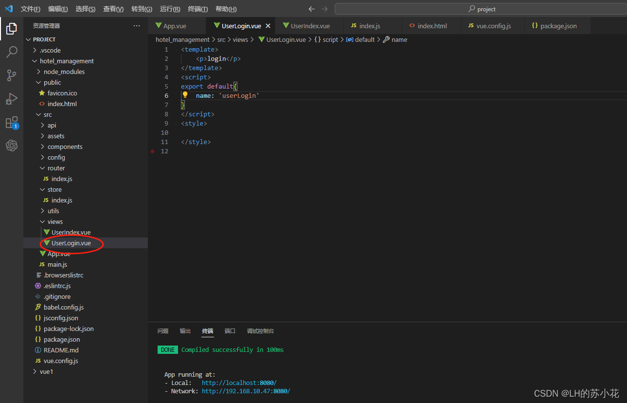Open favicon.ico in the explorer
The image size is (627, 403).
click(x=86, y=93)
